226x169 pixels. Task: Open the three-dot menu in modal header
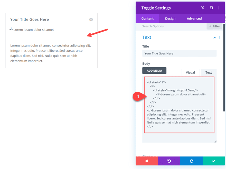click(x=219, y=8)
